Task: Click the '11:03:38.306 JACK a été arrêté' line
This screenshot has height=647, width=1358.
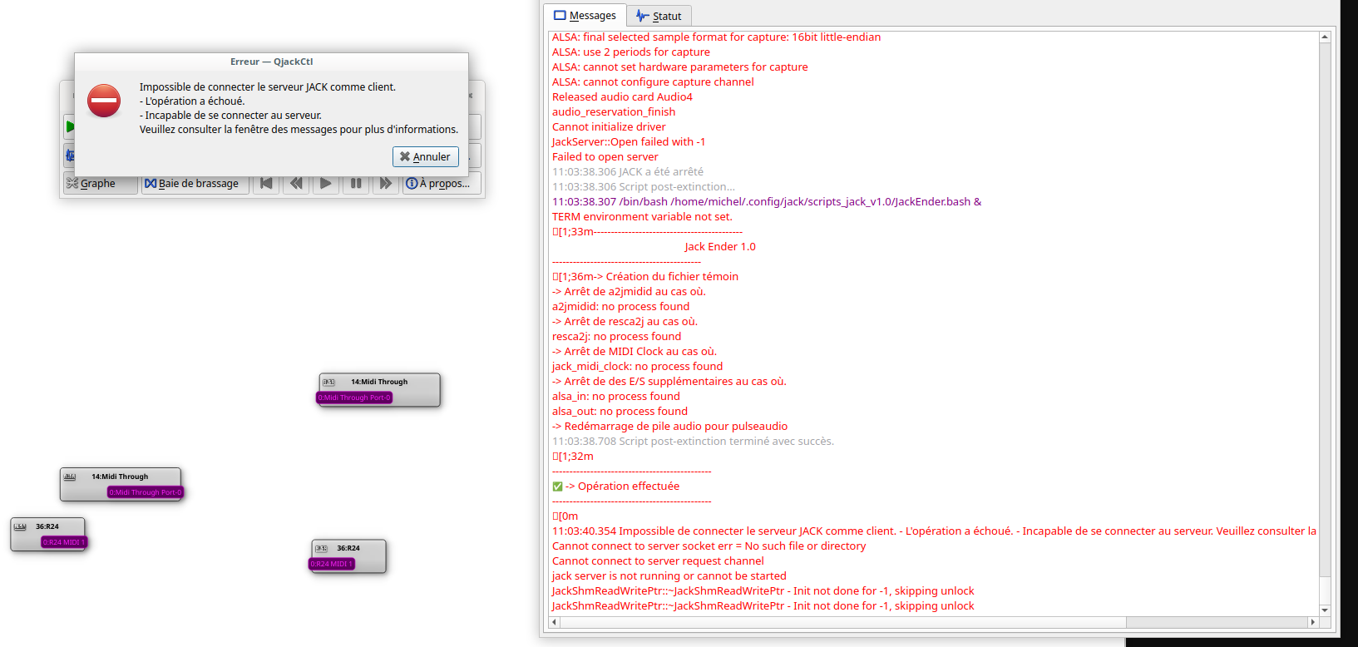Action: point(628,172)
